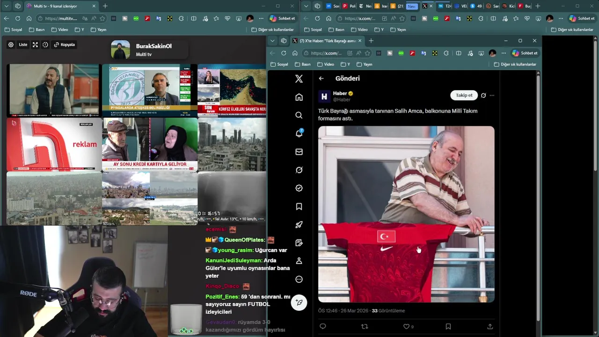Refresh the Multi tv page

[x=18, y=18]
